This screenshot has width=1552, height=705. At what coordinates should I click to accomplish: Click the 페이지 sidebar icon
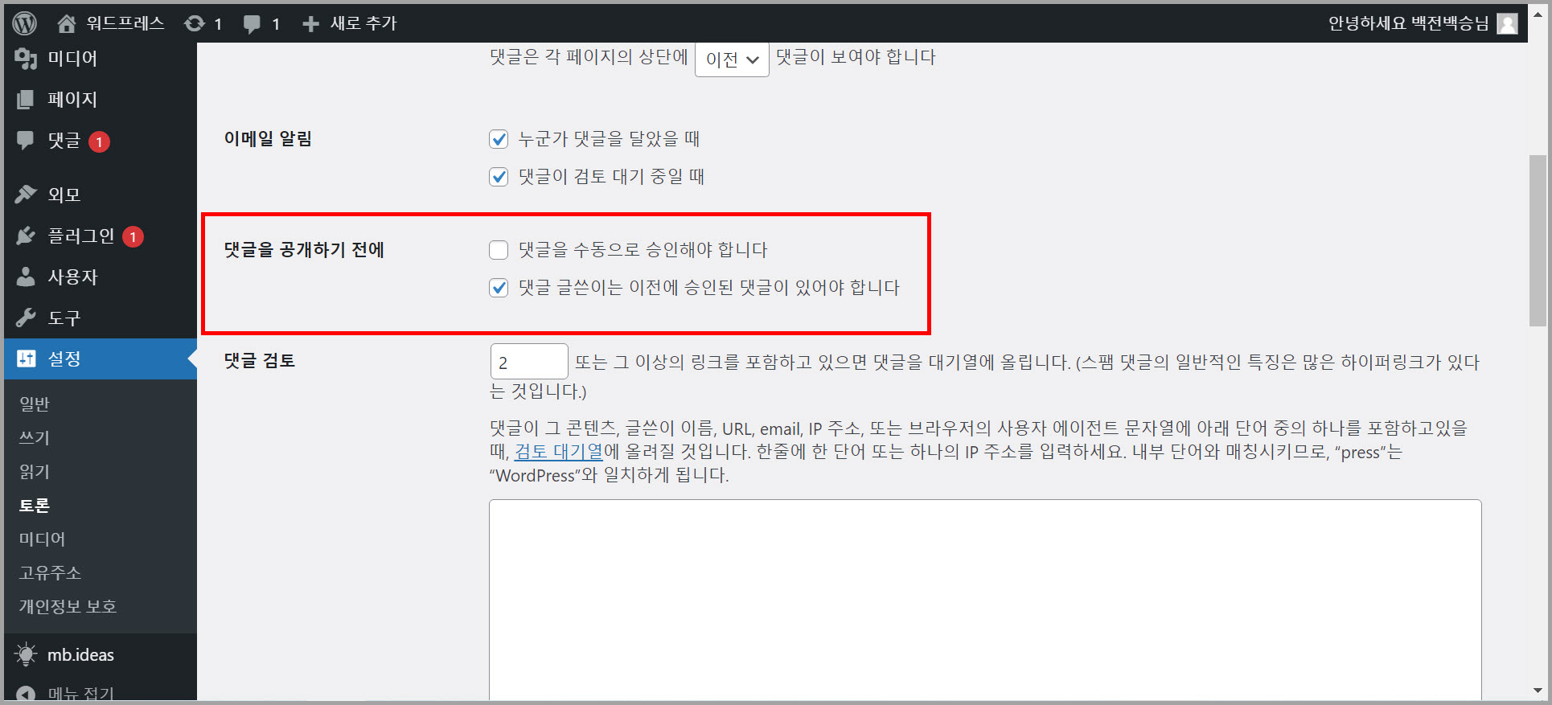26,99
